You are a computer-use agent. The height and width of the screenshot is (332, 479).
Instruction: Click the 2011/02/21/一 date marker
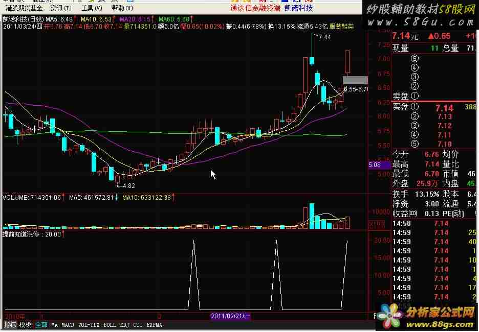230,316
